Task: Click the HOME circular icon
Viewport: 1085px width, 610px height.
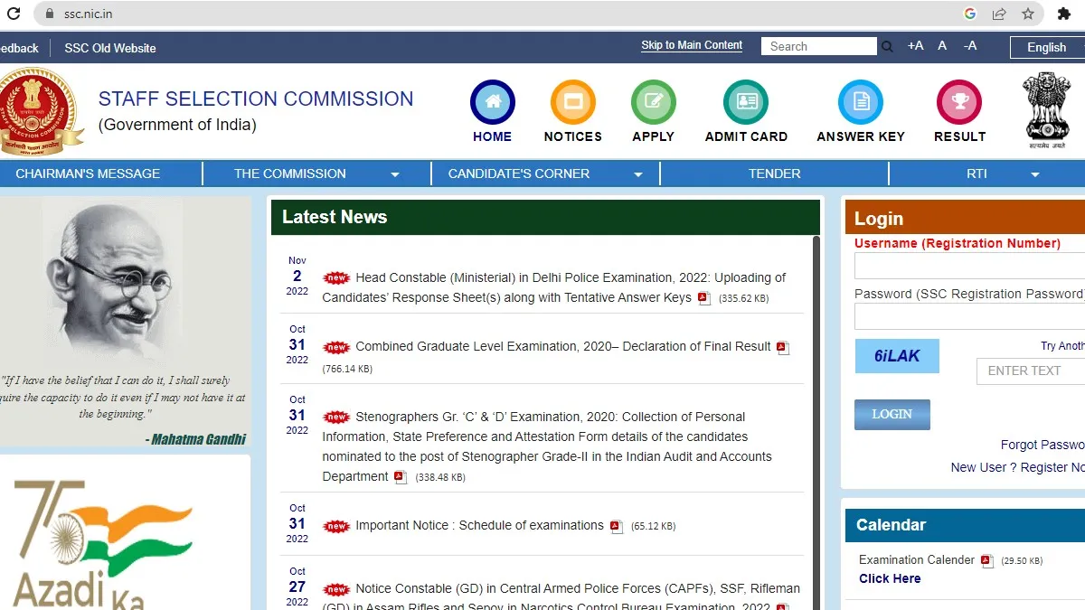Action: (492, 102)
